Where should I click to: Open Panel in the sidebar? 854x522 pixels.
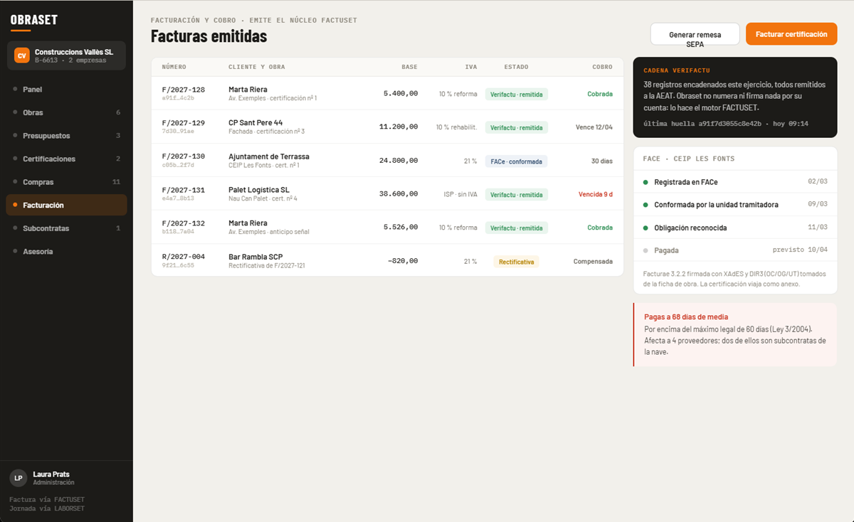66,90
